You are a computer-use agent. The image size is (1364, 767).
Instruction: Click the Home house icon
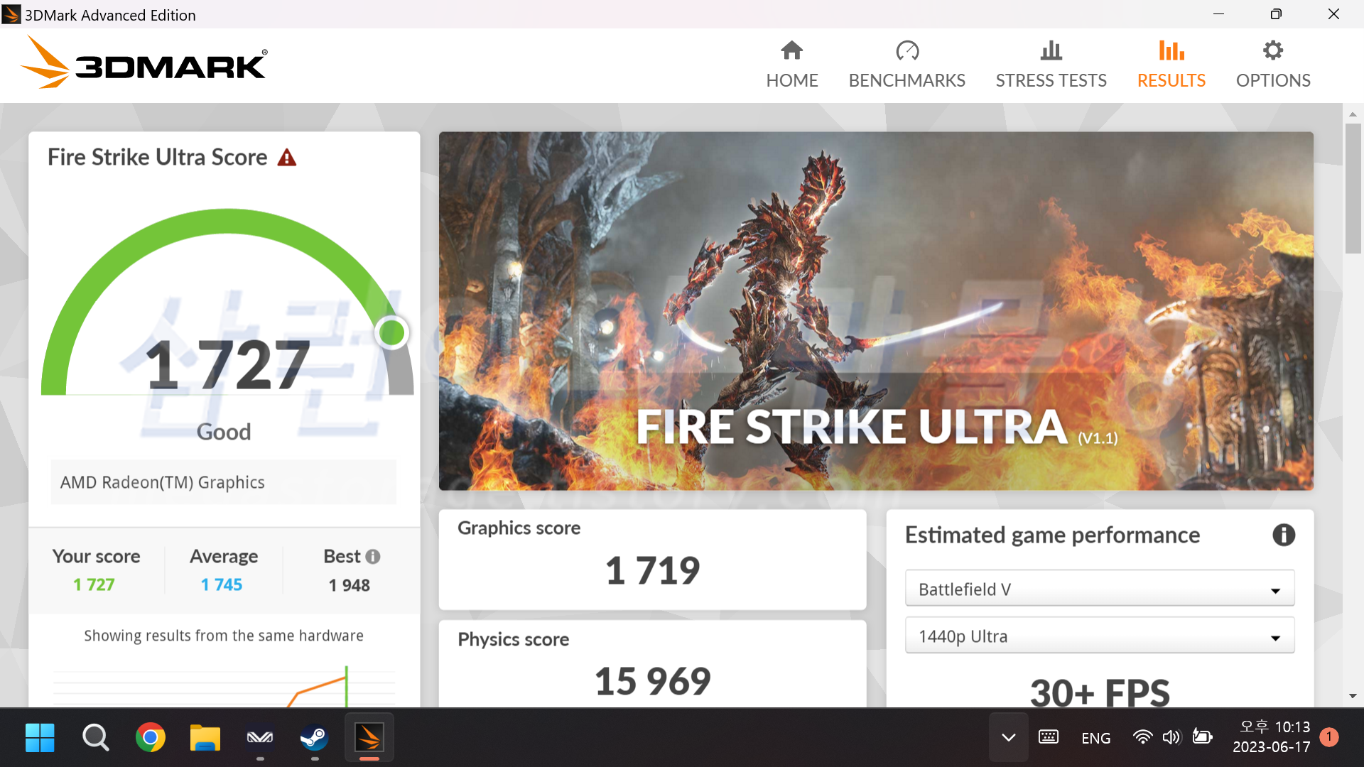(791, 51)
